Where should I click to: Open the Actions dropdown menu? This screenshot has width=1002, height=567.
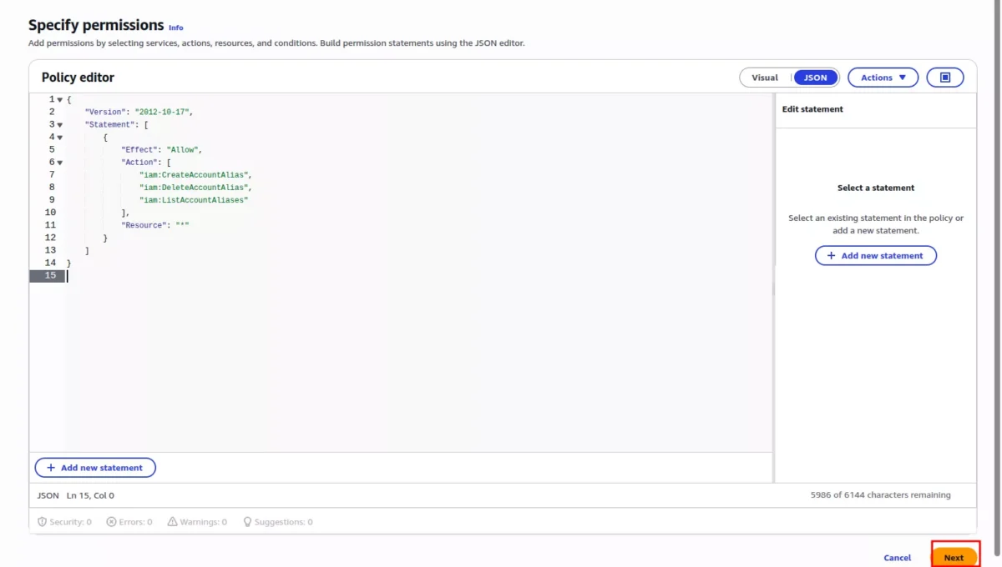coord(883,78)
